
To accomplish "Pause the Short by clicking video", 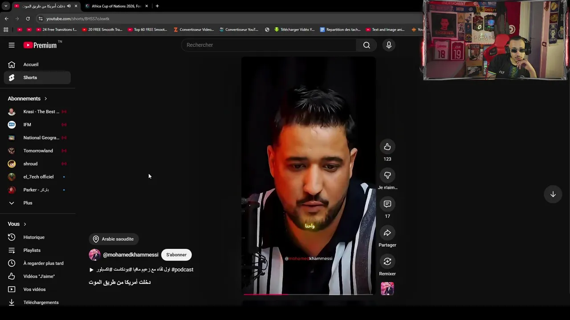I will 308,176.
